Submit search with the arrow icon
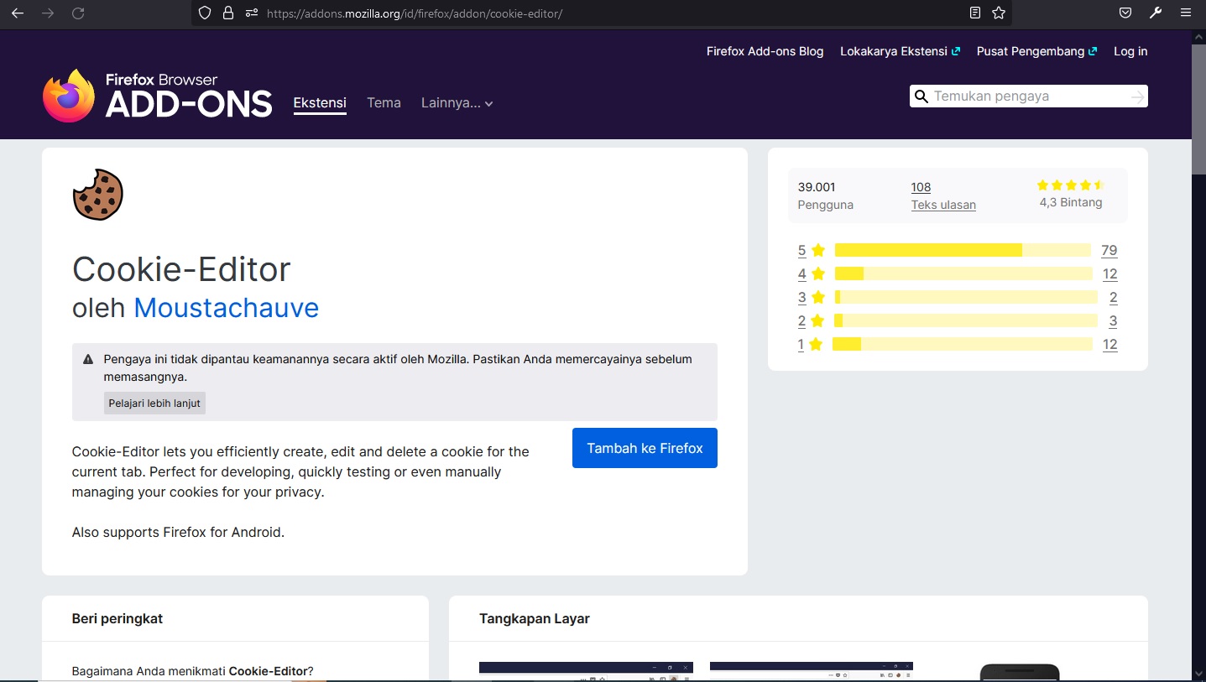 (x=1137, y=97)
